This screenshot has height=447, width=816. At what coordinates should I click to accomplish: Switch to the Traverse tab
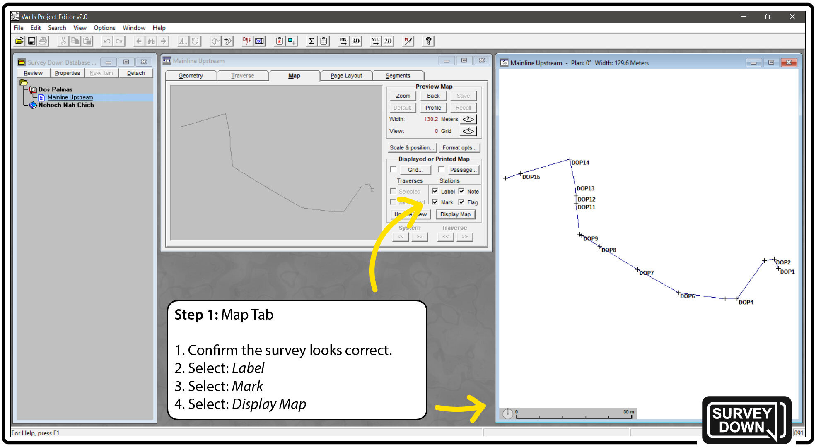point(243,76)
